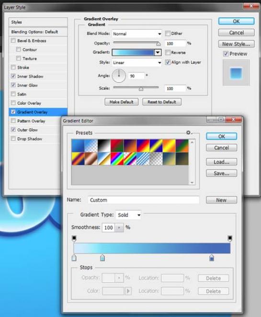Click the Load... button in Gradient Editor
Screen dimensions: 261x317
tap(221, 162)
